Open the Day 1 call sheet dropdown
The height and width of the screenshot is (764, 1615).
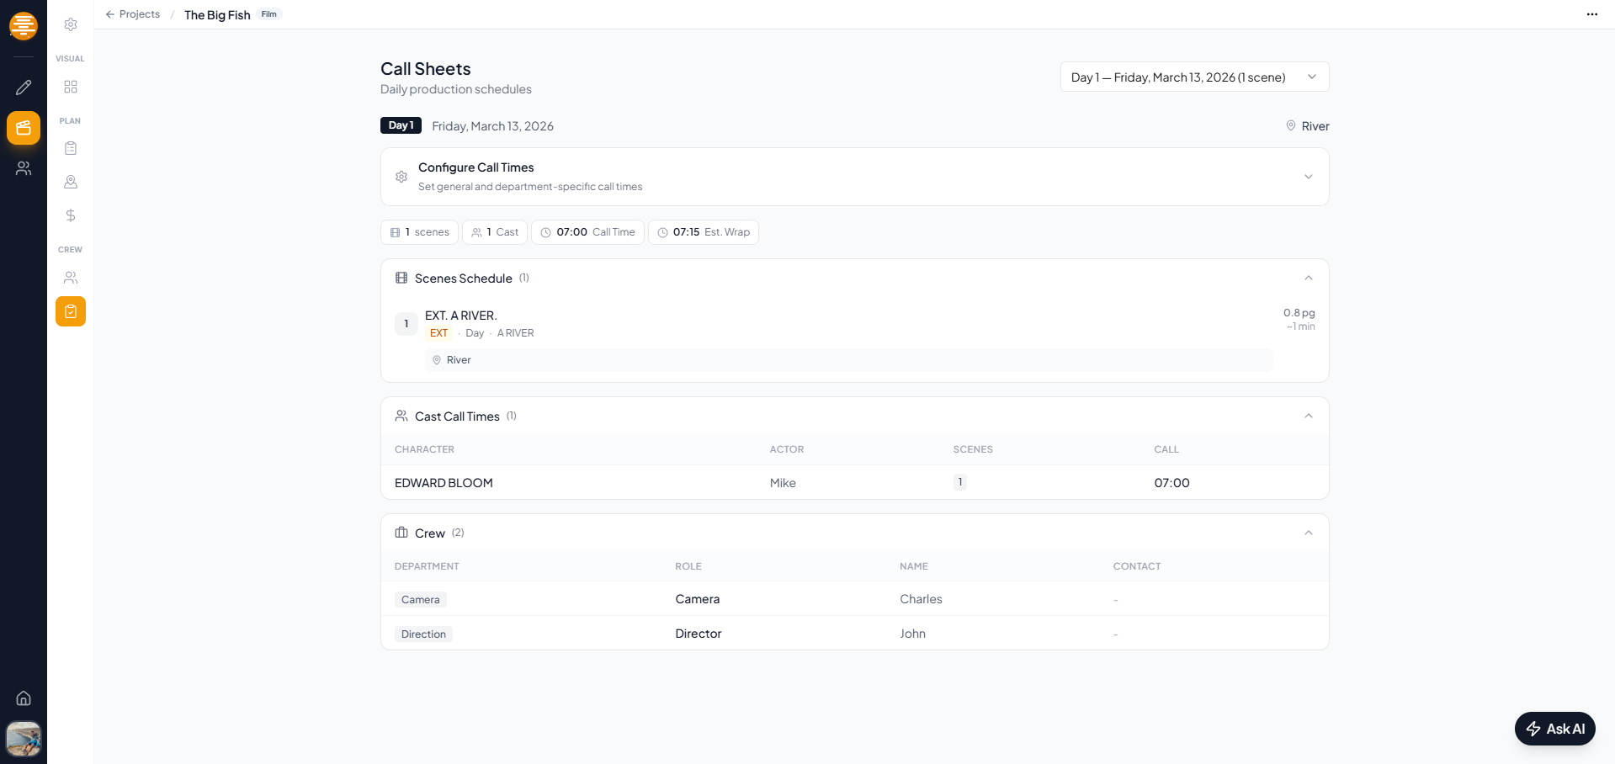pyautogui.click(x=1193, y=77)
